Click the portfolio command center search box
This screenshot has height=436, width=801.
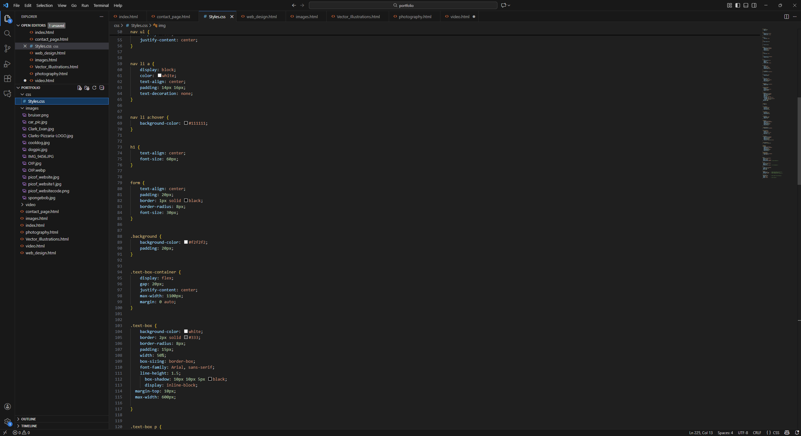tap(403, 5)
